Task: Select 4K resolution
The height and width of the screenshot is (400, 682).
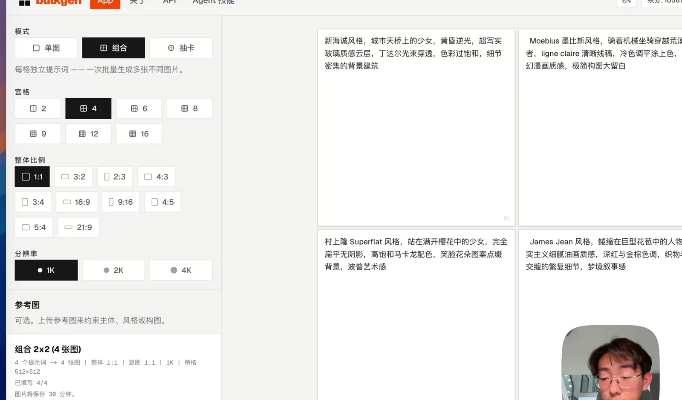Action: [181, 270]
